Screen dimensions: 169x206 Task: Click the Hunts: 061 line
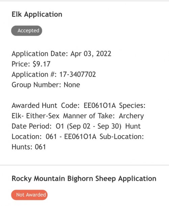click(29, 147)
